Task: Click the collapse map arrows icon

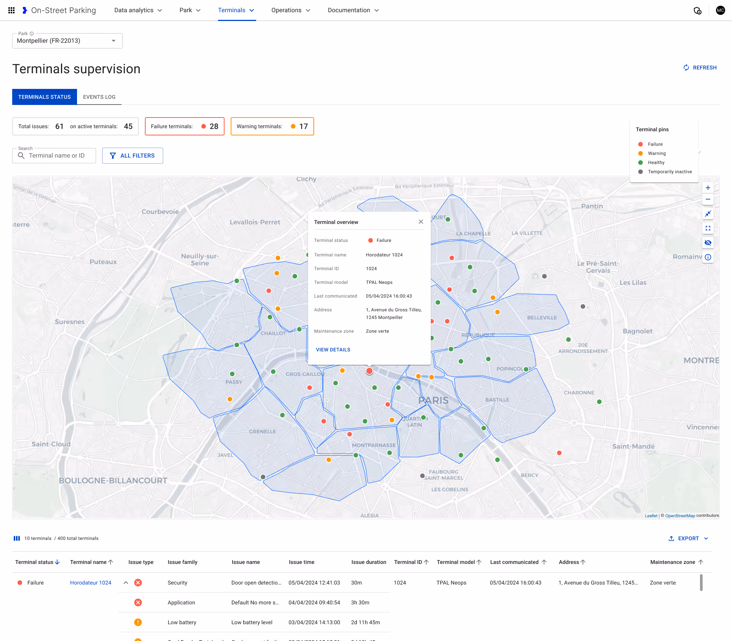Action: click(x=708, y=214)
